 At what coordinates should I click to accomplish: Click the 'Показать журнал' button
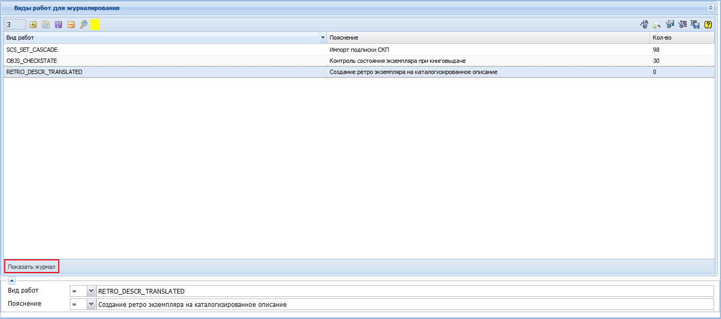click(x=32, y=267)
